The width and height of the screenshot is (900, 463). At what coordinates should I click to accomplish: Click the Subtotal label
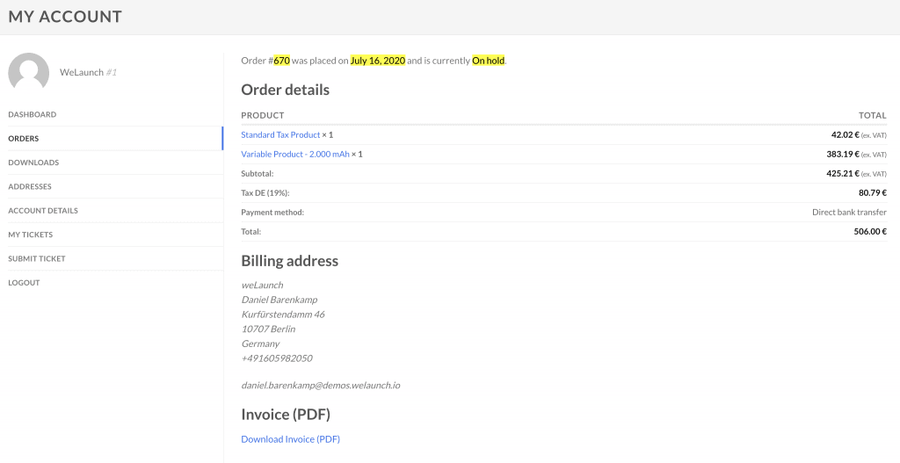tap(258, 174)
